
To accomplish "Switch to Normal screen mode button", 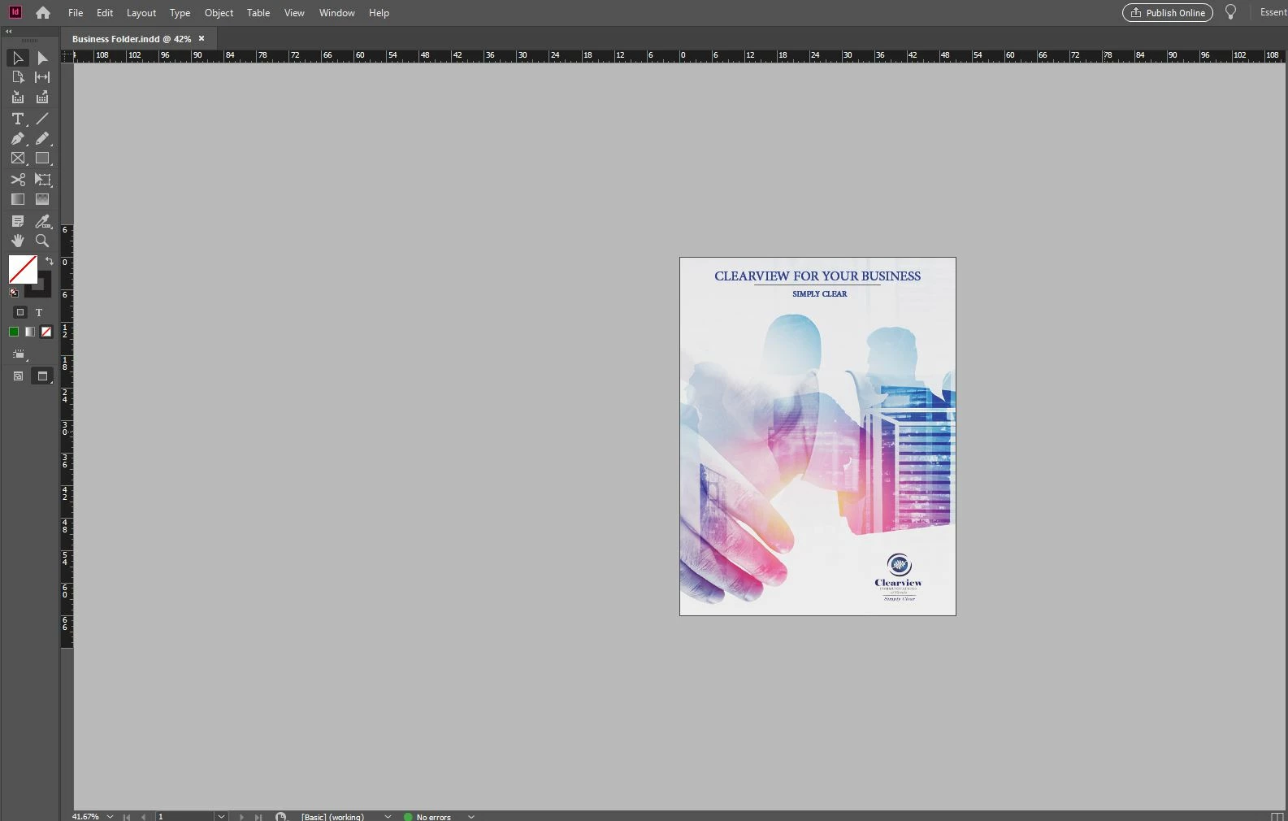I will [x=18, y=376].
